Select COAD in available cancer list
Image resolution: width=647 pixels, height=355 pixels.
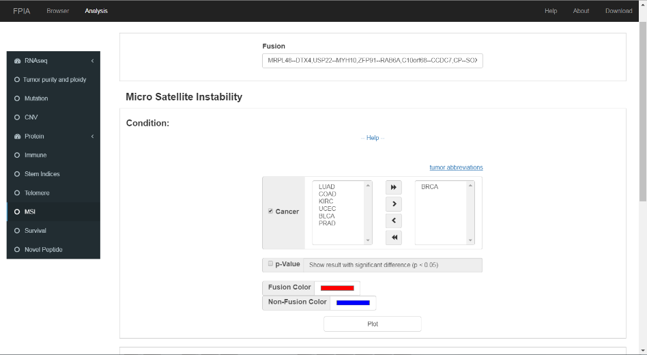coord(327,194)
